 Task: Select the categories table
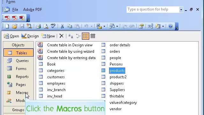(56, 71)
